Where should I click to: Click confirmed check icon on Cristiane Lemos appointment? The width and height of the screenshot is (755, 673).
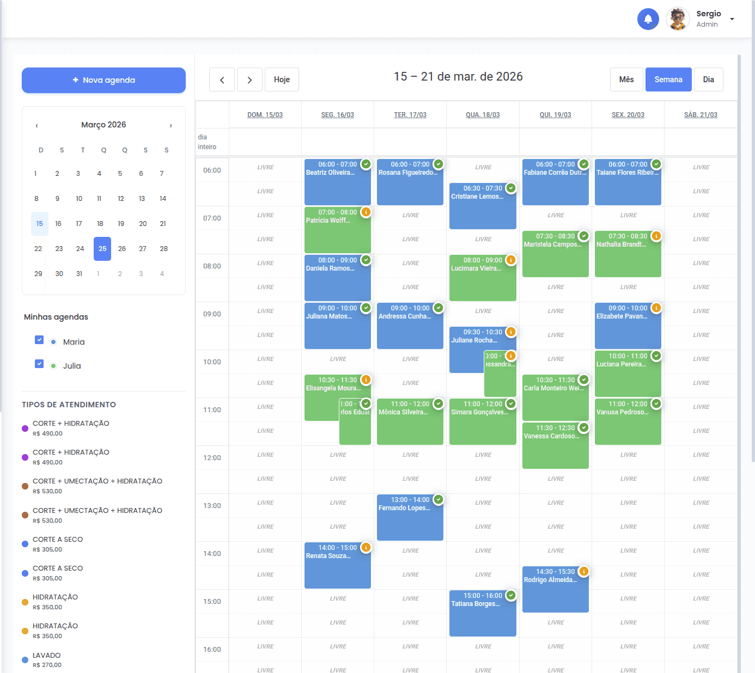click(511, 188)
